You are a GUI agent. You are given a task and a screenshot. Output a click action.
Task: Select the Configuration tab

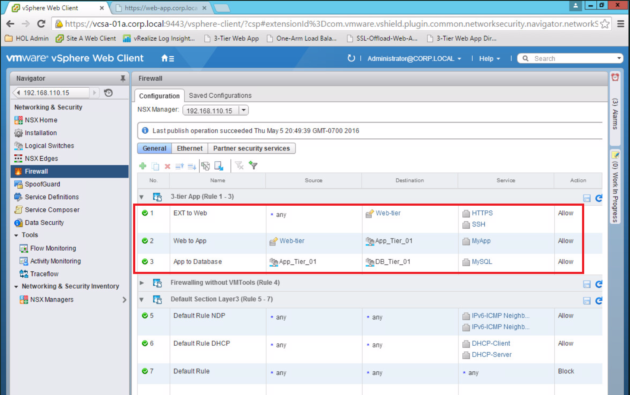click(159, 96)
